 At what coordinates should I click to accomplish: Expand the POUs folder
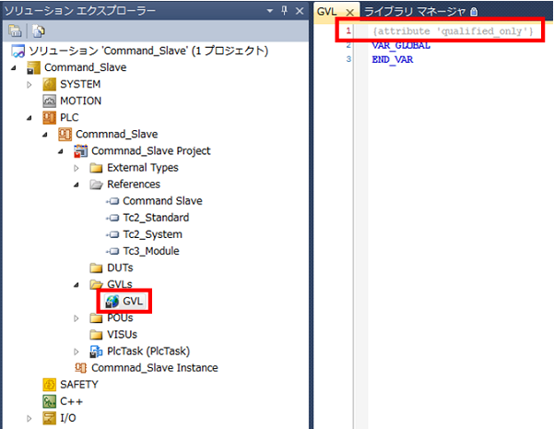[x=77, y=317]
